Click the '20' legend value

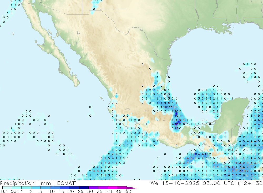coord(71,191)
